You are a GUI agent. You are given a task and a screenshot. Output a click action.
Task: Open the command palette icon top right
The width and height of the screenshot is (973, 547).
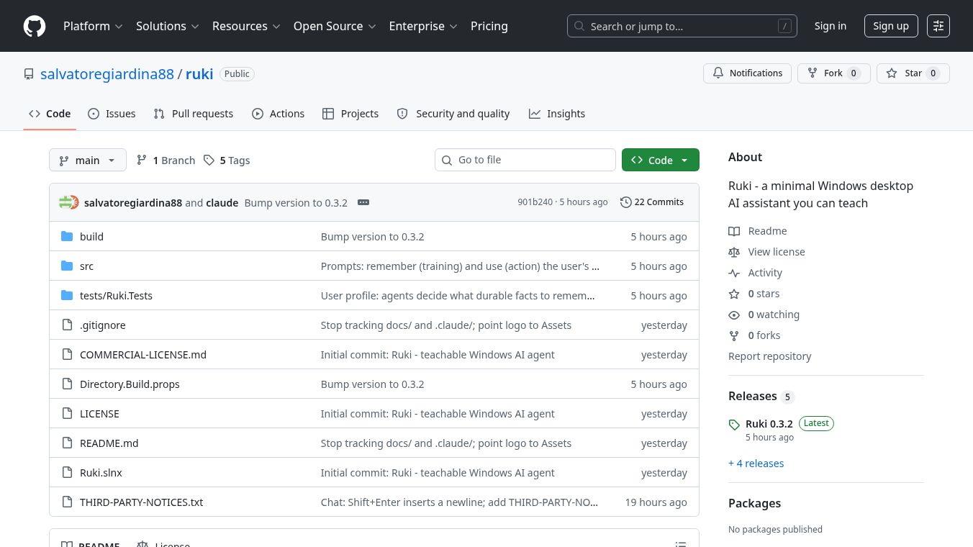(938, 26)
